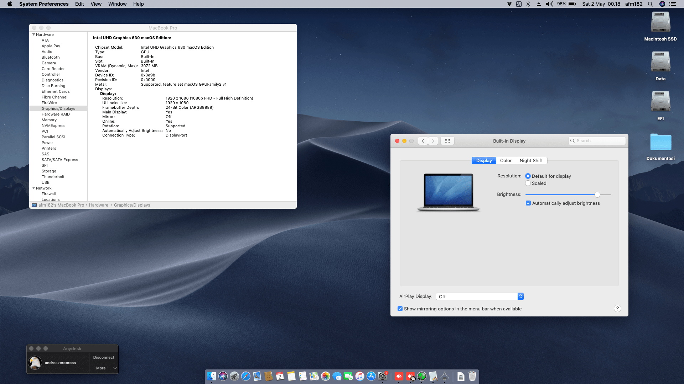The height and width of the screenshot is (384, 684).
Task: Open Wi-Fi status in menu bar
Action: tap(509, 4)
